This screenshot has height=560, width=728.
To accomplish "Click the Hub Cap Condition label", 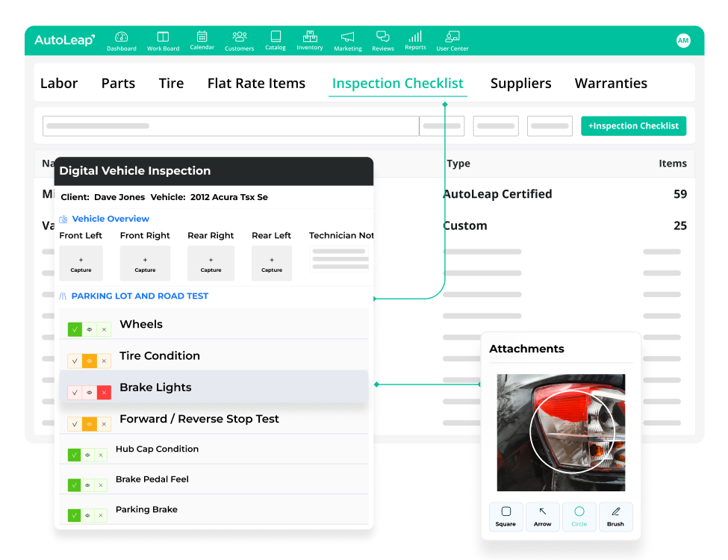I will point(157,449).
